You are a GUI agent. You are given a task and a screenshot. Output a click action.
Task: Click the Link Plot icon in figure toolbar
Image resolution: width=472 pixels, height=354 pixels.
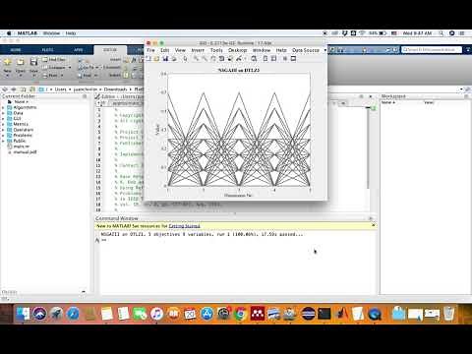pos(254,59)
